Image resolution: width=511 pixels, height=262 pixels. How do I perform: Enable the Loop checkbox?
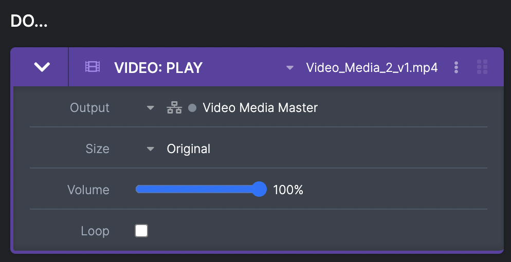tap(141, 231)
